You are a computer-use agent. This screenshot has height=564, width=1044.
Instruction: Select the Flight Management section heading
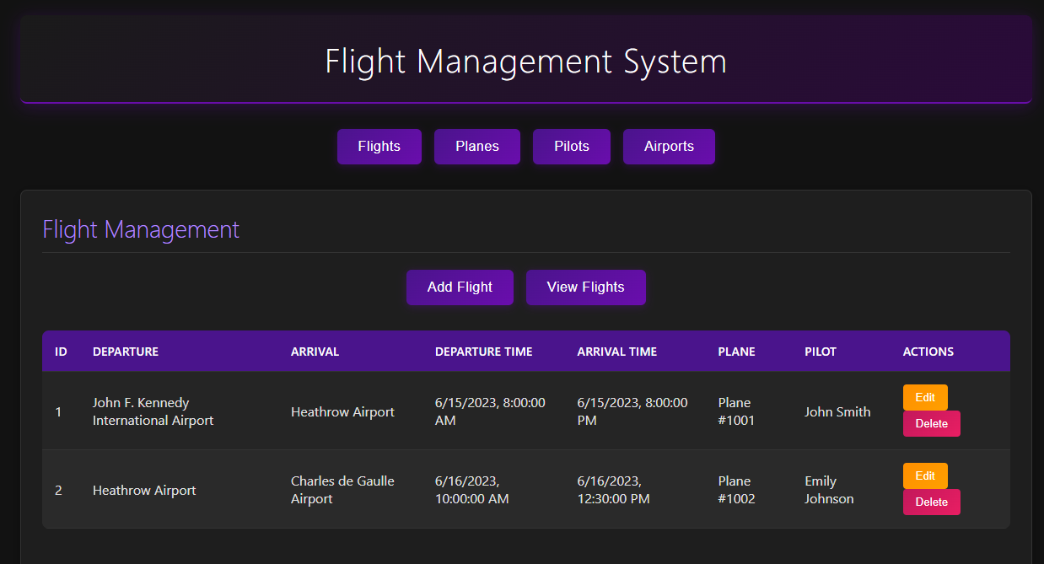[x=141, y=229]
